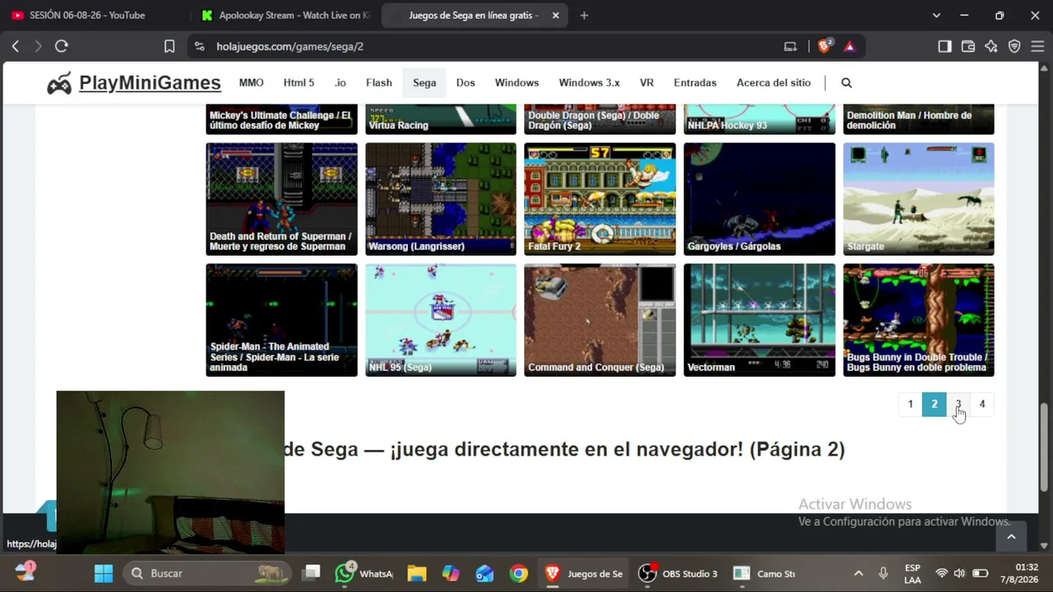
Task: Open the Virtua Racing game thumbnail
Action: [441, 119]
